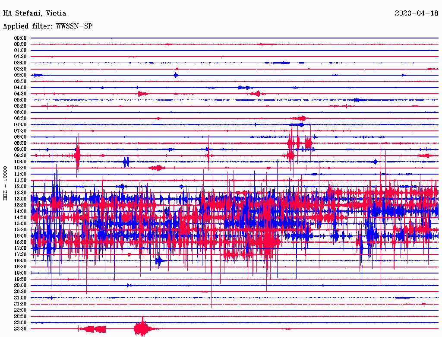The width and height of the screenshot is (442, 337).
Task: Click the 20:00 time label
Action: (20, 286)
